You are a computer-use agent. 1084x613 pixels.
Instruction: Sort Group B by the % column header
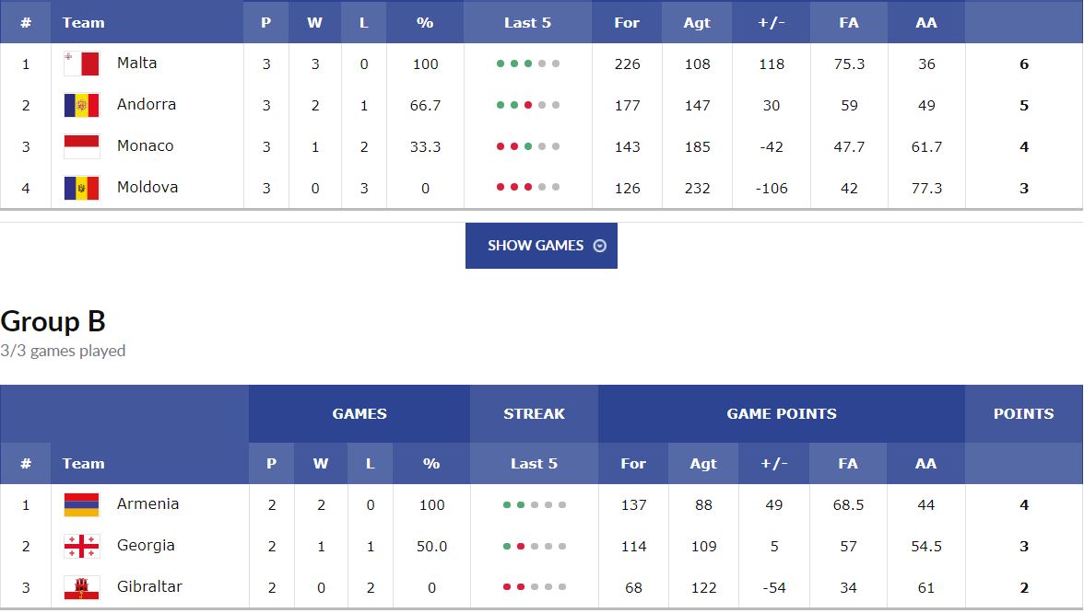pyautogui.click(x=431, y=463)
